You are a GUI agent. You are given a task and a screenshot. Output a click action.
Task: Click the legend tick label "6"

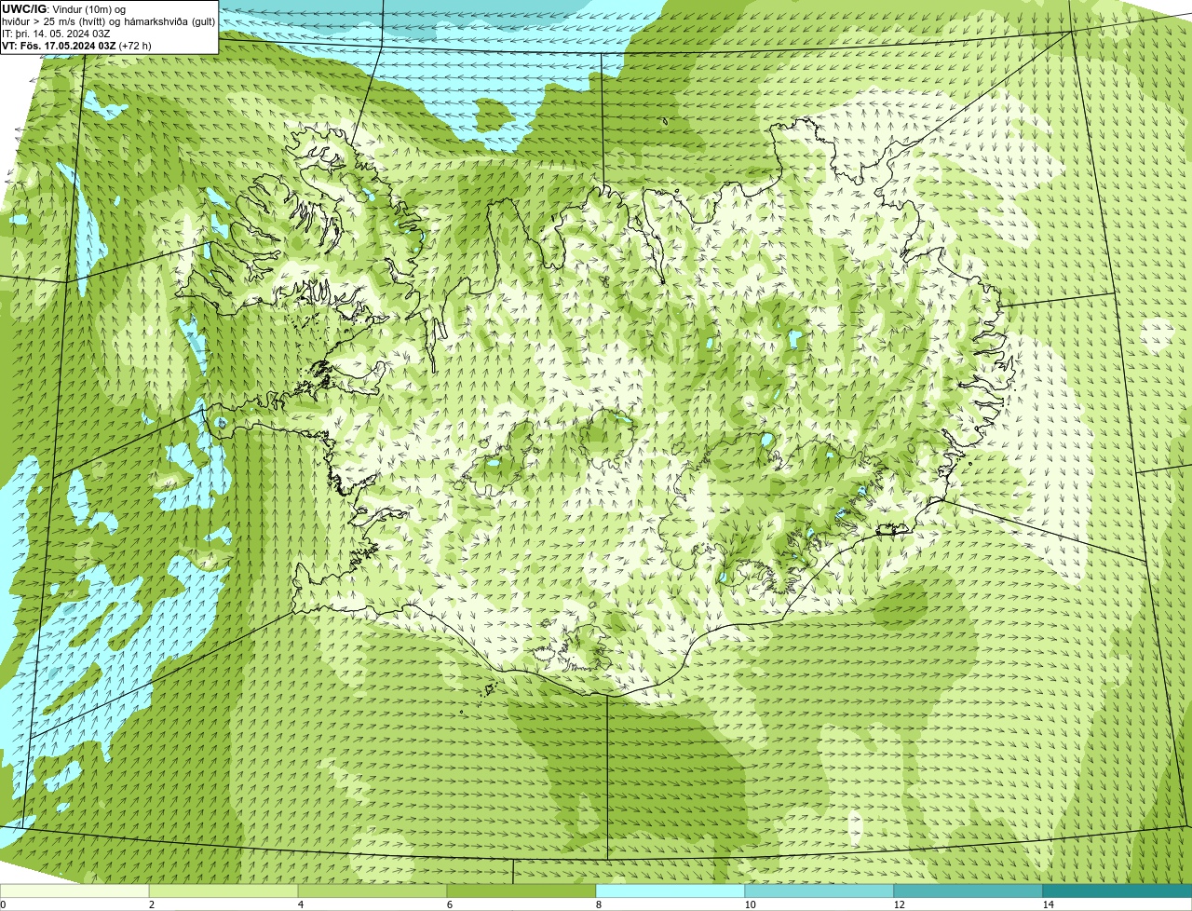[x=449, y=904]
